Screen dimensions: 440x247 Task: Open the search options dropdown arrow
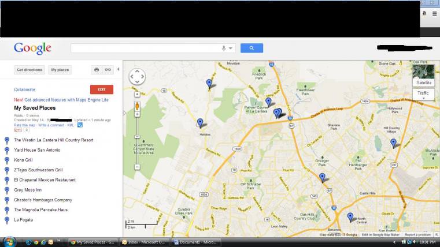(231, 48)
